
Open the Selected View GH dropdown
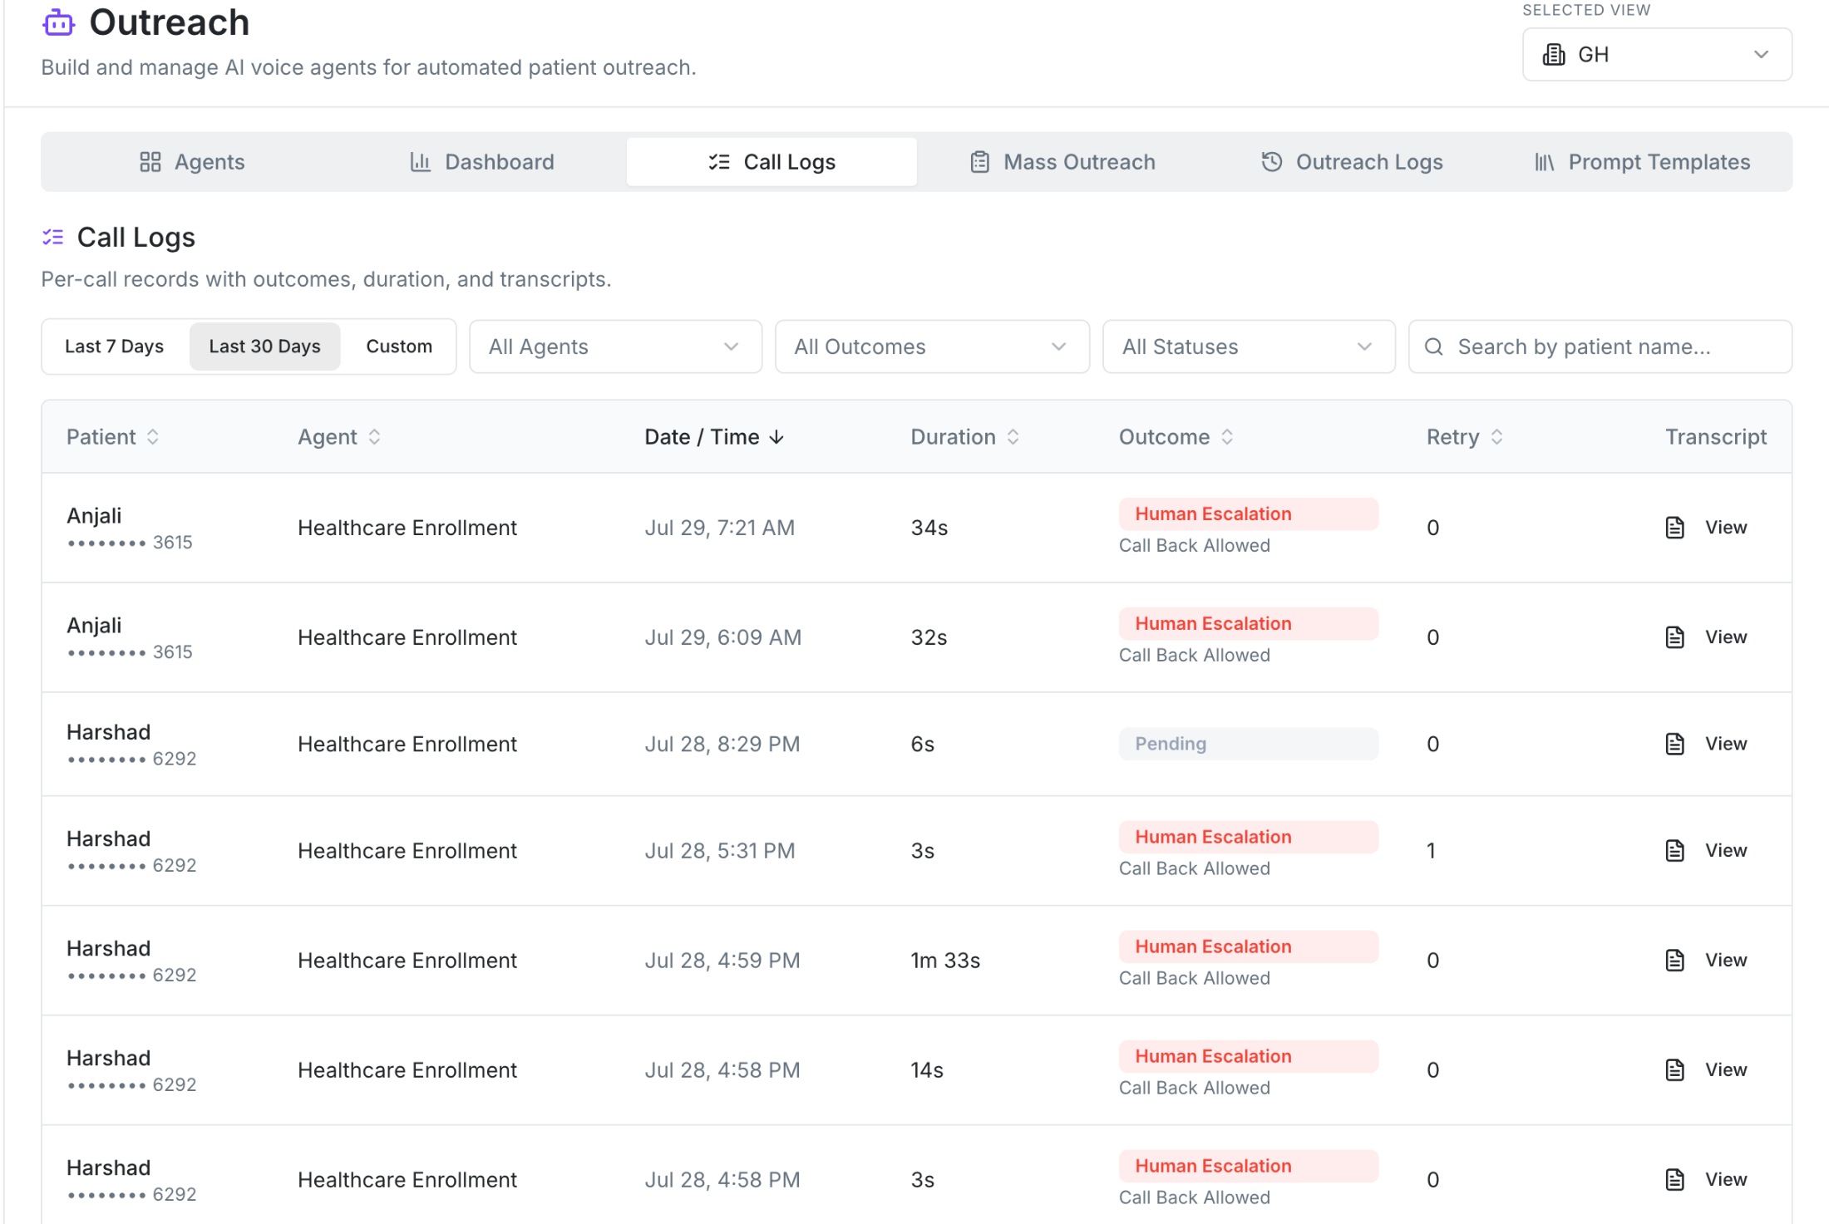[1657, 55]
